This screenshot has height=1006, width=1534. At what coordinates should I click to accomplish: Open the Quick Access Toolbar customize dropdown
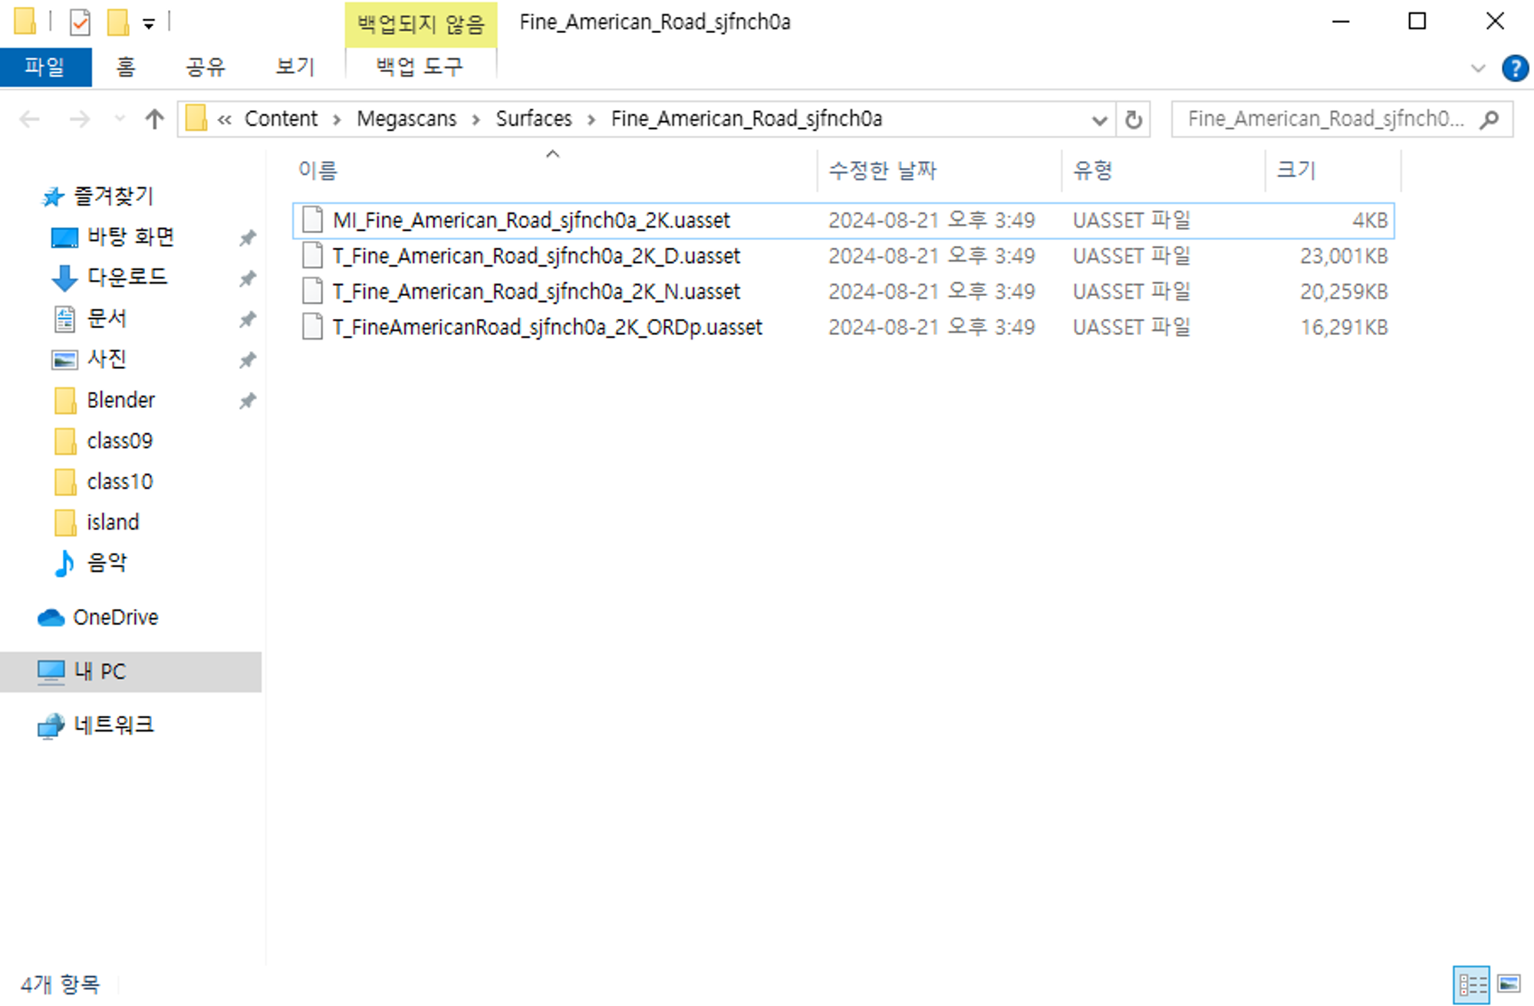149,24
